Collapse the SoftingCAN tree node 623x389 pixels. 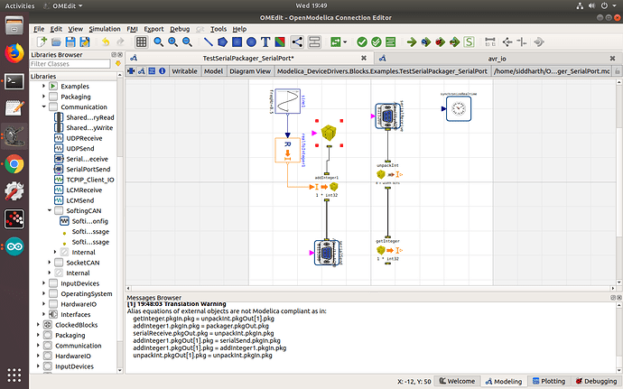pos(51,210)
